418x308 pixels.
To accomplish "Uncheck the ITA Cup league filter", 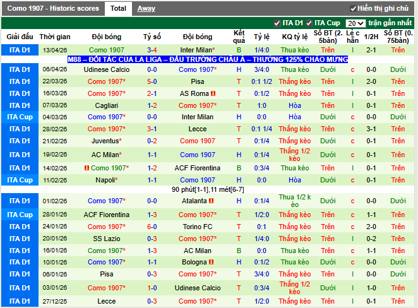I will click(x=309, y=23).
